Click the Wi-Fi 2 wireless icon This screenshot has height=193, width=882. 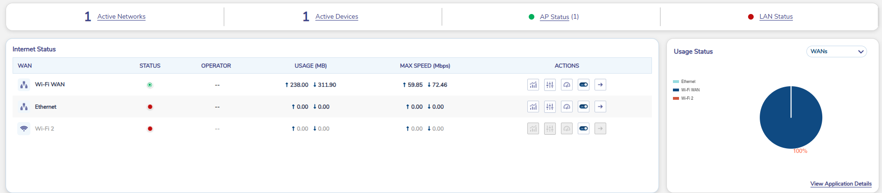click(24, 129)
